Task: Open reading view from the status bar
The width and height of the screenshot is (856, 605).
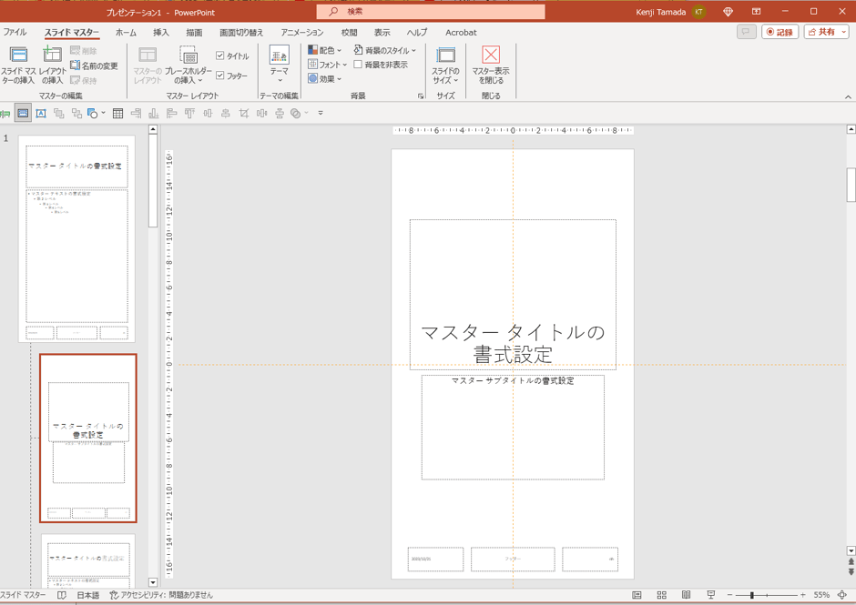Action: [x=686, y=595]
